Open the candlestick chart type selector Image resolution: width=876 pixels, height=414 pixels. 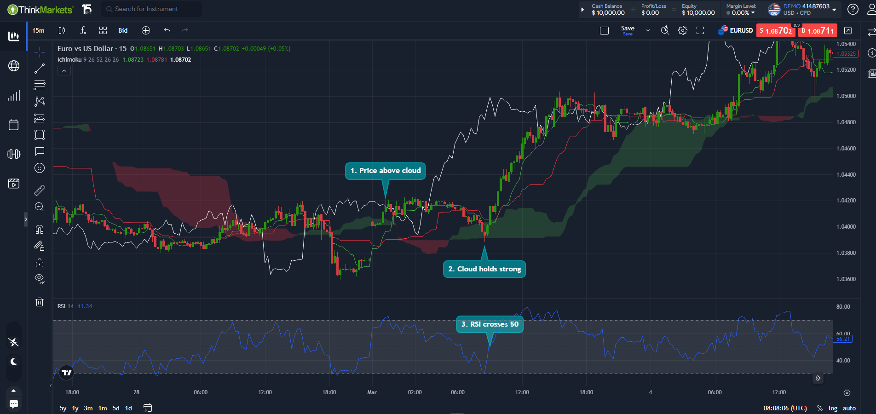click(62, 30)
